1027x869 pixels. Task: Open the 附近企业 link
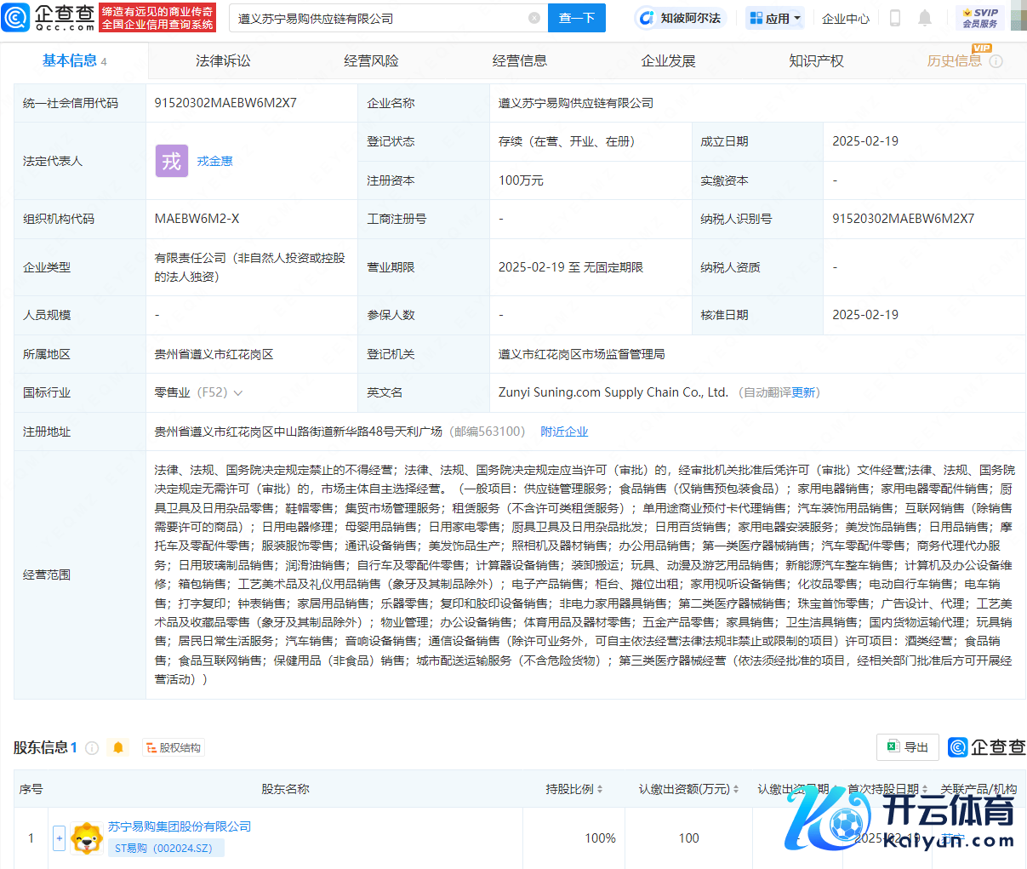coord(564,432)
